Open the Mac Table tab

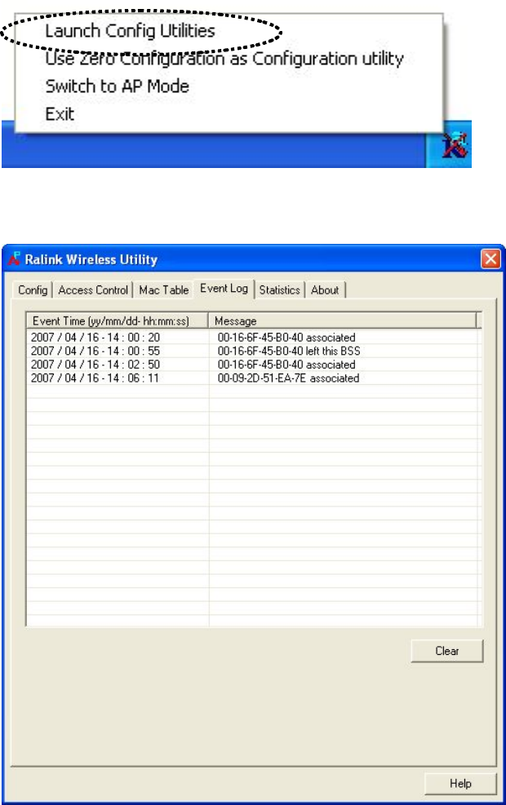pyautogui.click(x=164, y=290)
